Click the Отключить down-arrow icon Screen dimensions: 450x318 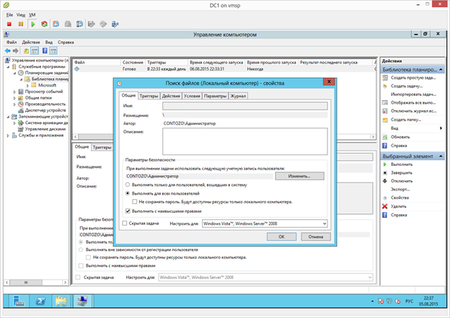click(385, 181)
